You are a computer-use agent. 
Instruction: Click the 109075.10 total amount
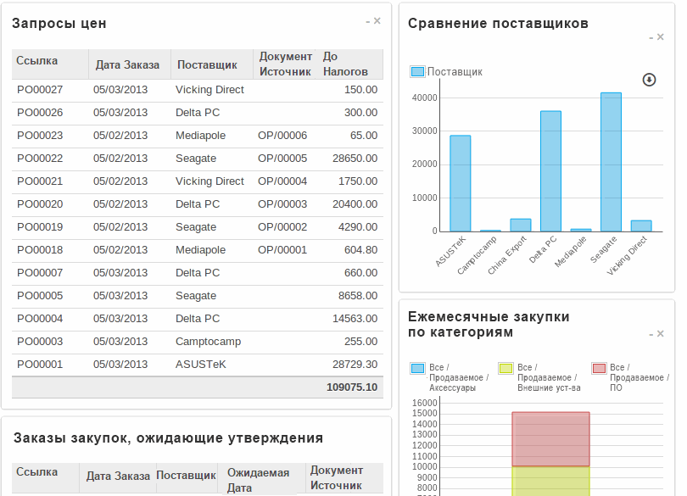coord(352,387)
